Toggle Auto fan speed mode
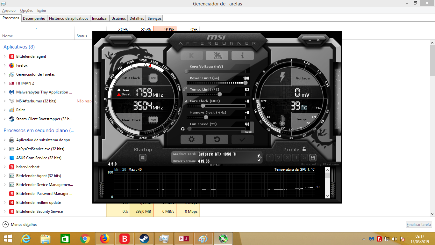The height and width of the screenshot is (245, 435). click(248, 131)
